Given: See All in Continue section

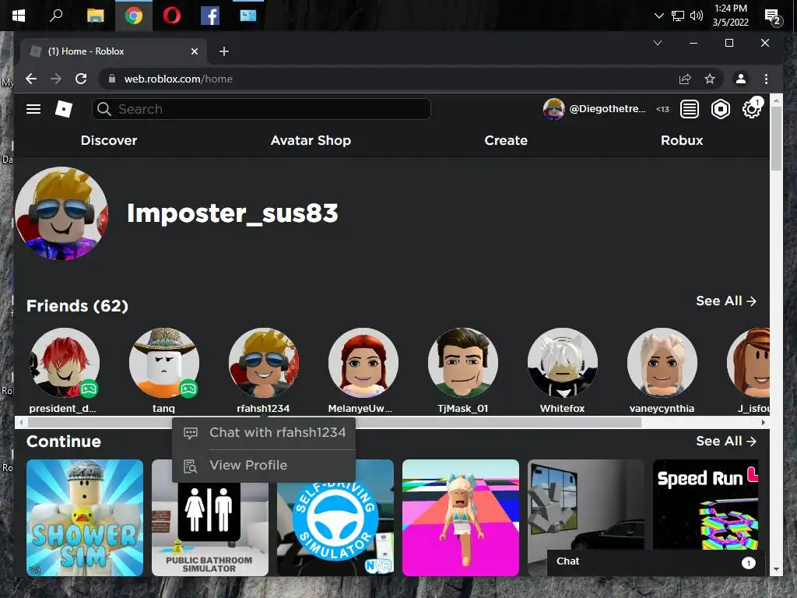Looking at the screenshot, I should (726, 441).
